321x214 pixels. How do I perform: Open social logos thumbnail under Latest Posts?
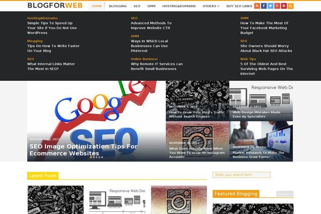[x=56, y=200]
